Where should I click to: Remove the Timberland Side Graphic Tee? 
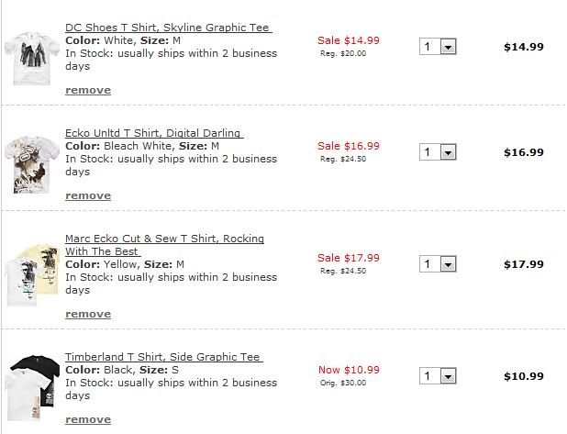pyautogui.click(x=88, y=419)
